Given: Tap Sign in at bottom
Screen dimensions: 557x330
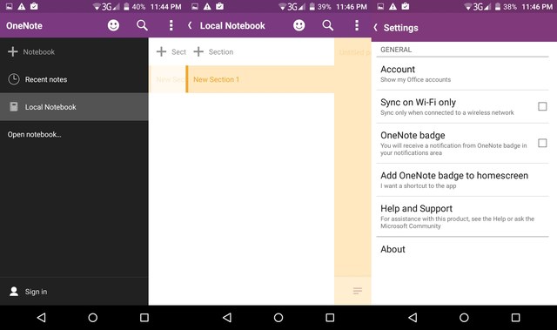Looking at the screenshot, I should click(x=74, y=292).
